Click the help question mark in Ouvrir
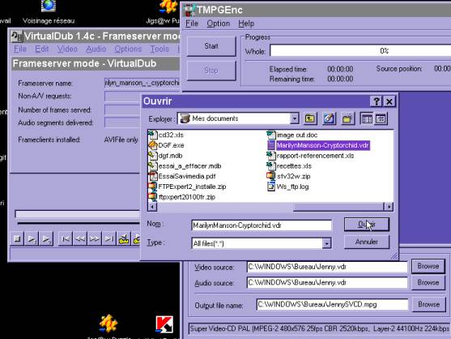451x339 pixels. coord(377,101)
